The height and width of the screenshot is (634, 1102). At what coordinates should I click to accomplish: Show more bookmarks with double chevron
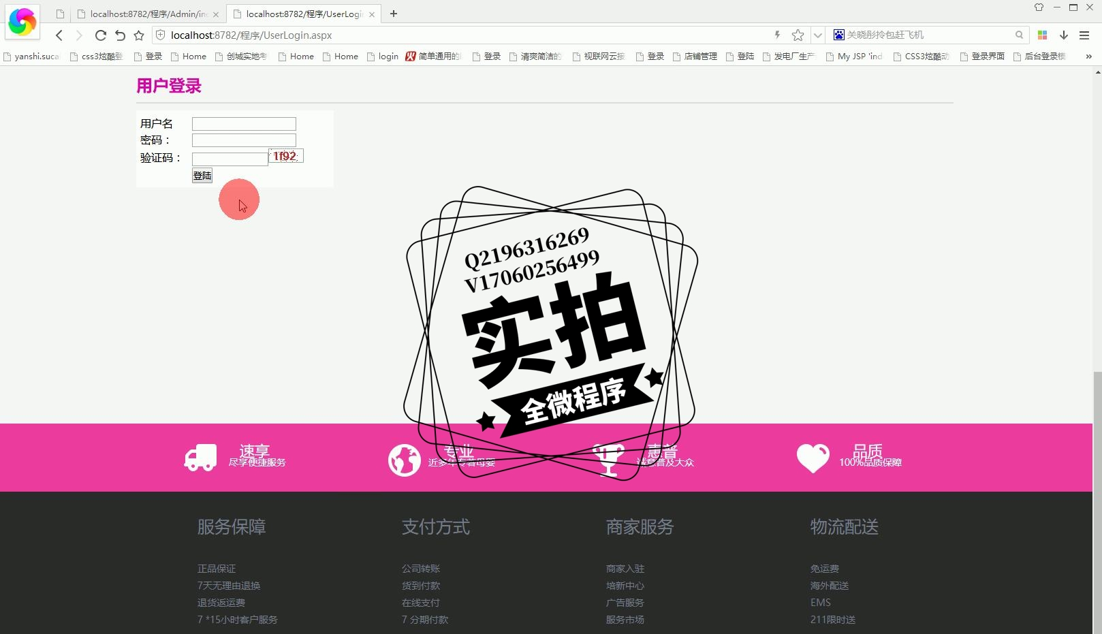tap(1088, 57)
